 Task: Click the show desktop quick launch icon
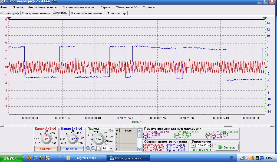coord(35,158)
